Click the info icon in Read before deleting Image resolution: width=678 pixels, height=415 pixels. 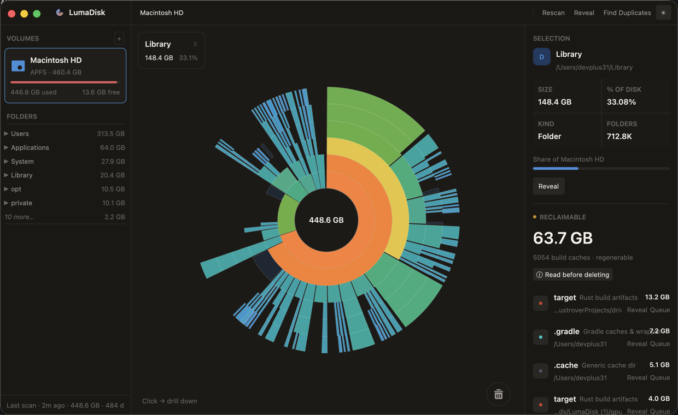539,275
